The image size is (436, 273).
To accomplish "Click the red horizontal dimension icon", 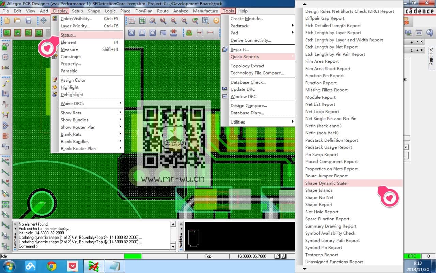I will tap(210, 33).
